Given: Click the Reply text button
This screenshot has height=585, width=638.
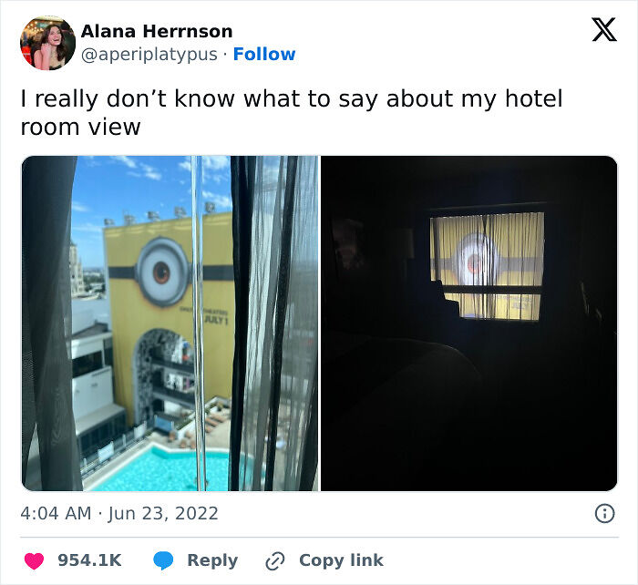Looking at the screenshot, I should pyautogui.click(x=212, y=560).
